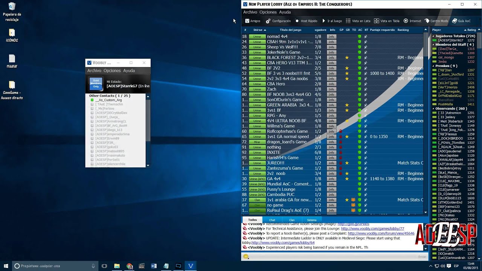The image size is (482, 271).
Task: Open Archivo menu in New Player Lobby
Action: [x=250, y=12]
